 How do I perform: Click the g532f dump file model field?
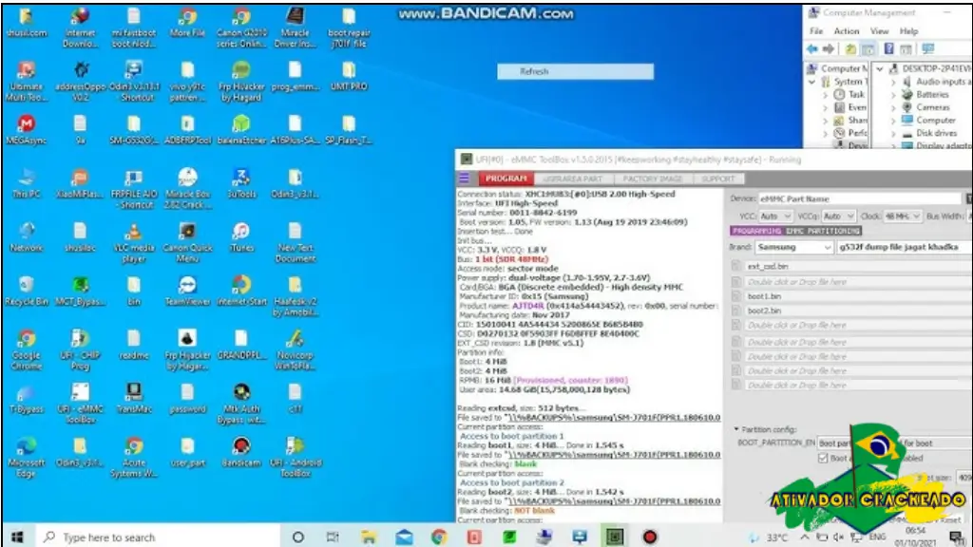[904, 247]
